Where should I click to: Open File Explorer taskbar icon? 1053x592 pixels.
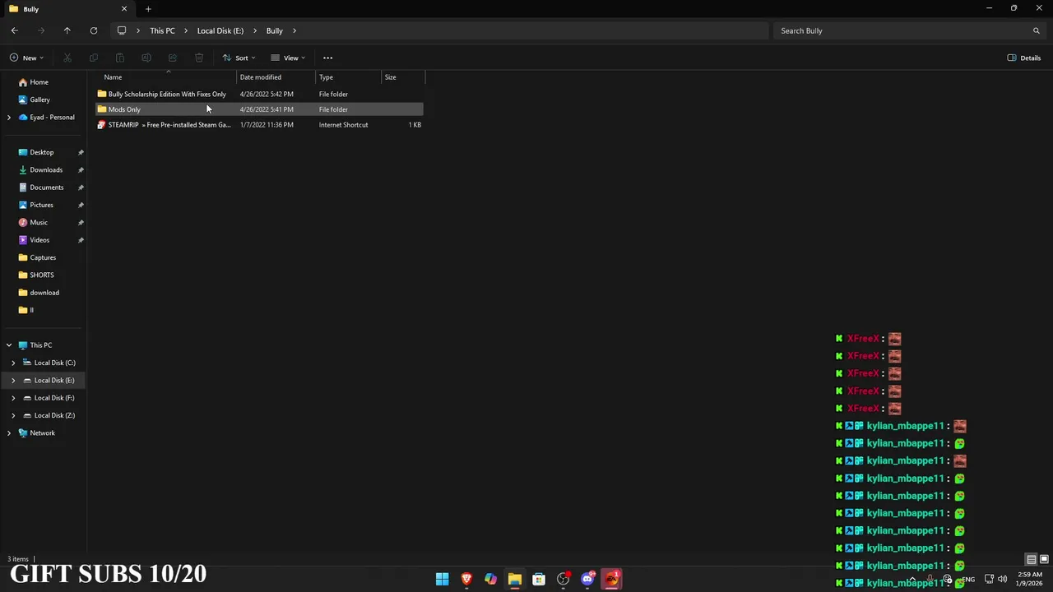coord(514,579)
